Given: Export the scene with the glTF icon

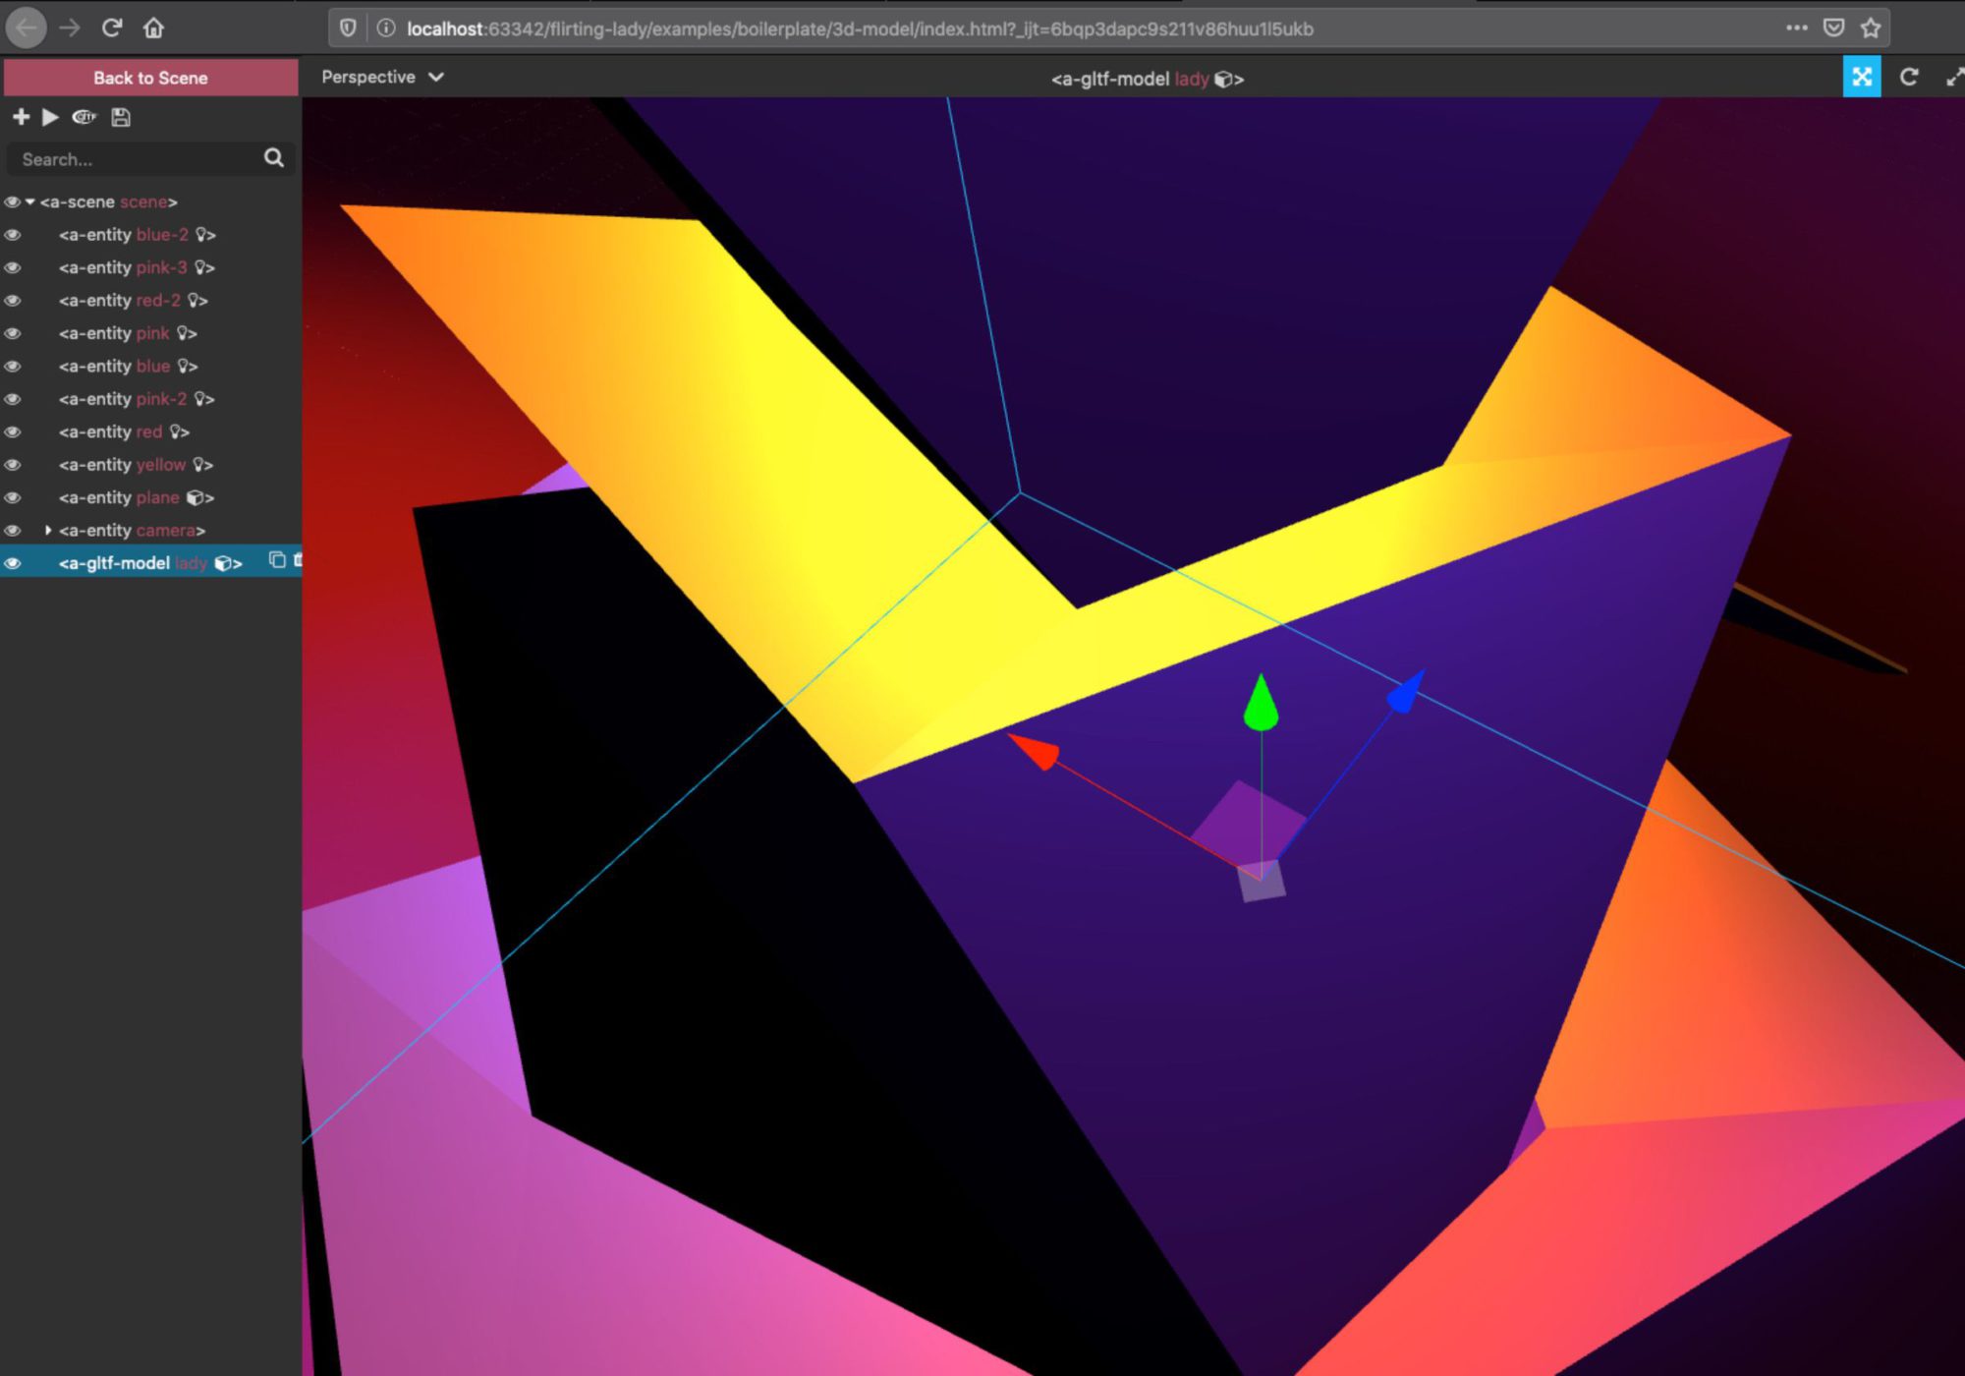Looking at the screenshot, I should pyautogui.click(x=84, y=117).
